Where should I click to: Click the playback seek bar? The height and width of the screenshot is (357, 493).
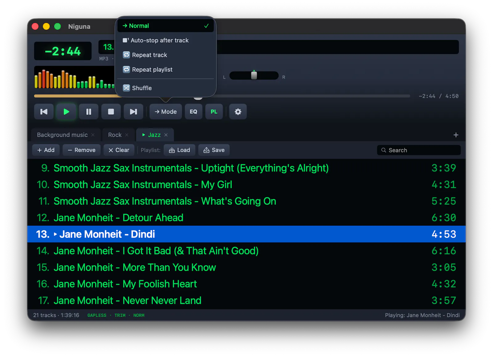(222, 96)
